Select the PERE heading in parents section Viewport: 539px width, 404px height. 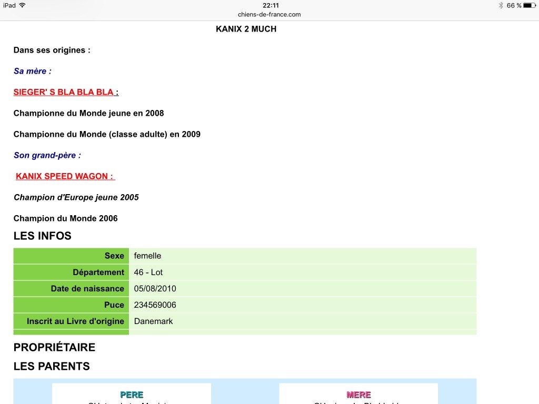(x=132, y=395)
